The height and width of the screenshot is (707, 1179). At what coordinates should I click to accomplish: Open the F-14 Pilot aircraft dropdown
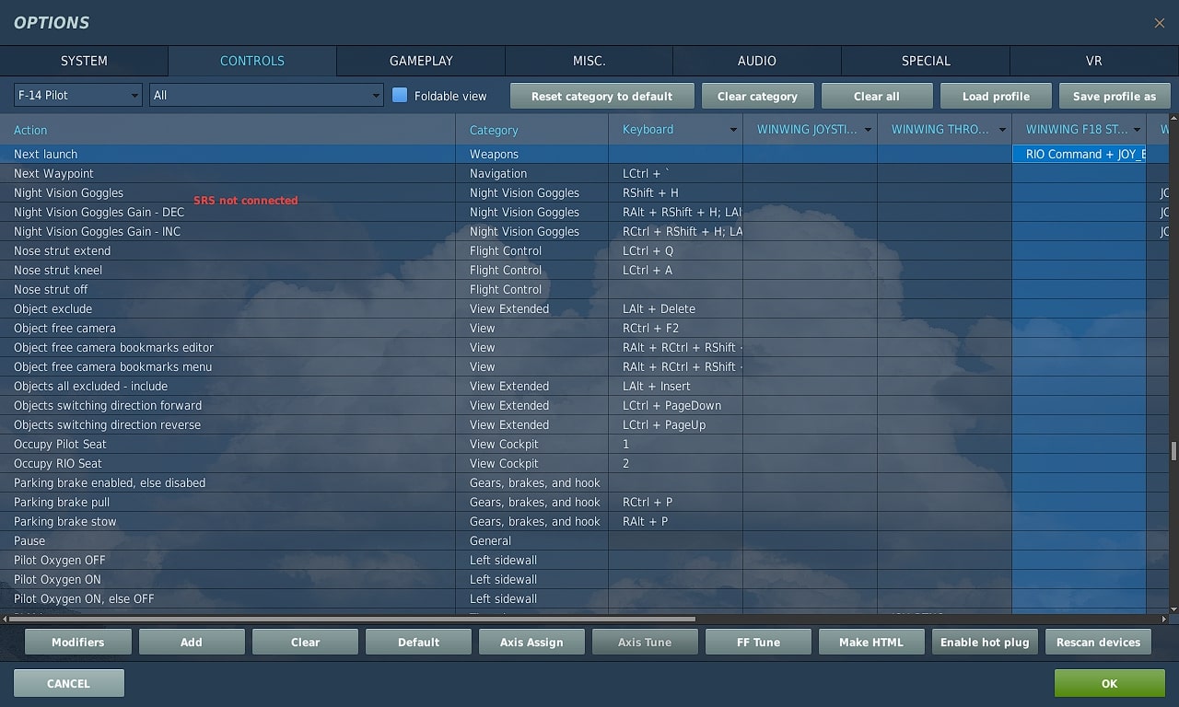tap(77, 96)
